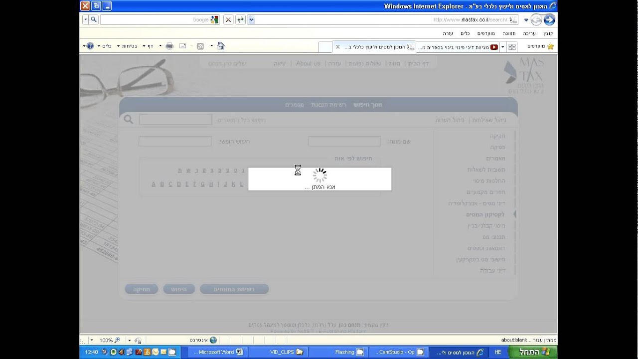
Task: Click the Internet zone globe in status bar
Action: [213, 340]
